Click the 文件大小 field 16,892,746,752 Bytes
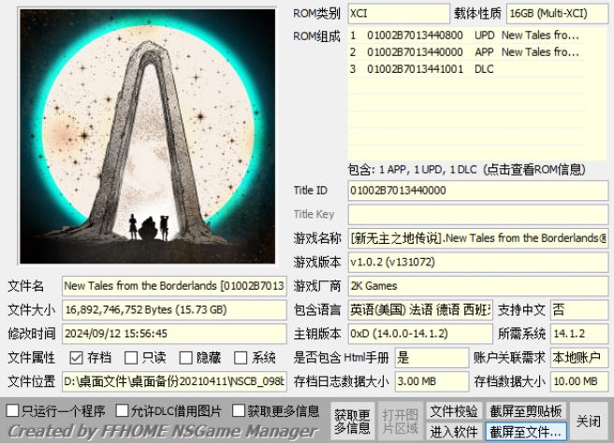Image resolution: width=614 pixels, height=443 pixels. coord(174,309)
